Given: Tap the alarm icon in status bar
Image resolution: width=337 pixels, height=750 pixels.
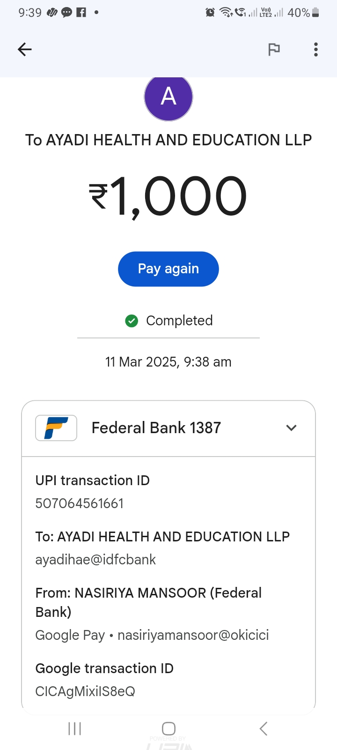Looking at the screenshot, I should pyautogui.click(x=210, y=13).
